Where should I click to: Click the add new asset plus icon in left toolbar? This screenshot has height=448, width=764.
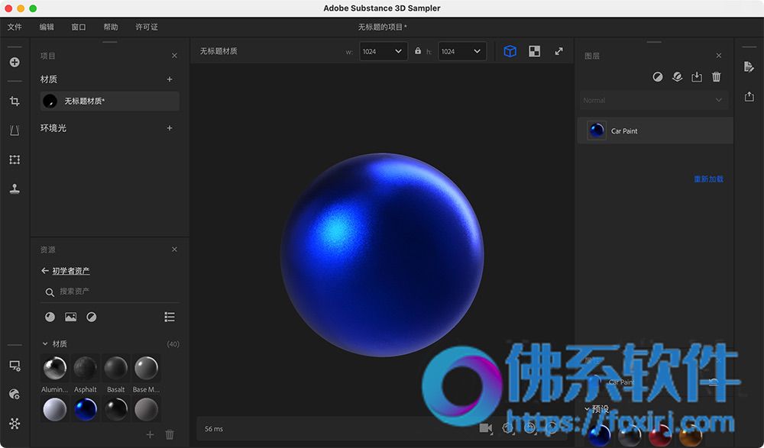[15, 63]
